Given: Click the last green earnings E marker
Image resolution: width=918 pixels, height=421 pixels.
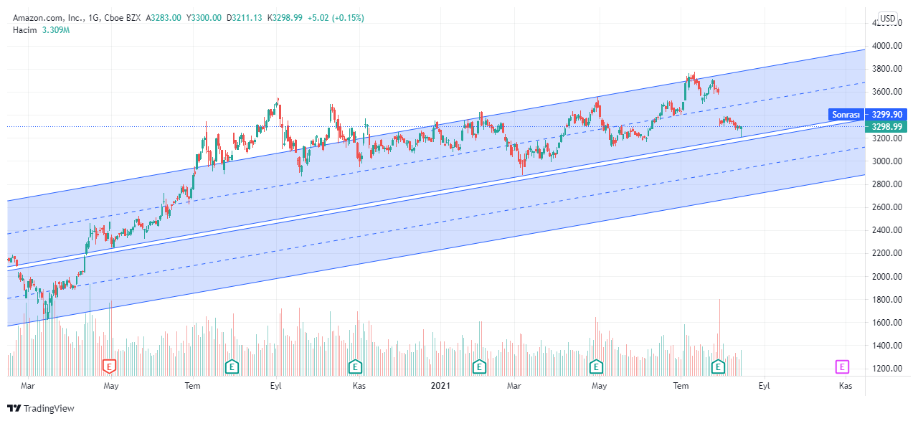Looking at the screenshot, I should pos(718,366).
